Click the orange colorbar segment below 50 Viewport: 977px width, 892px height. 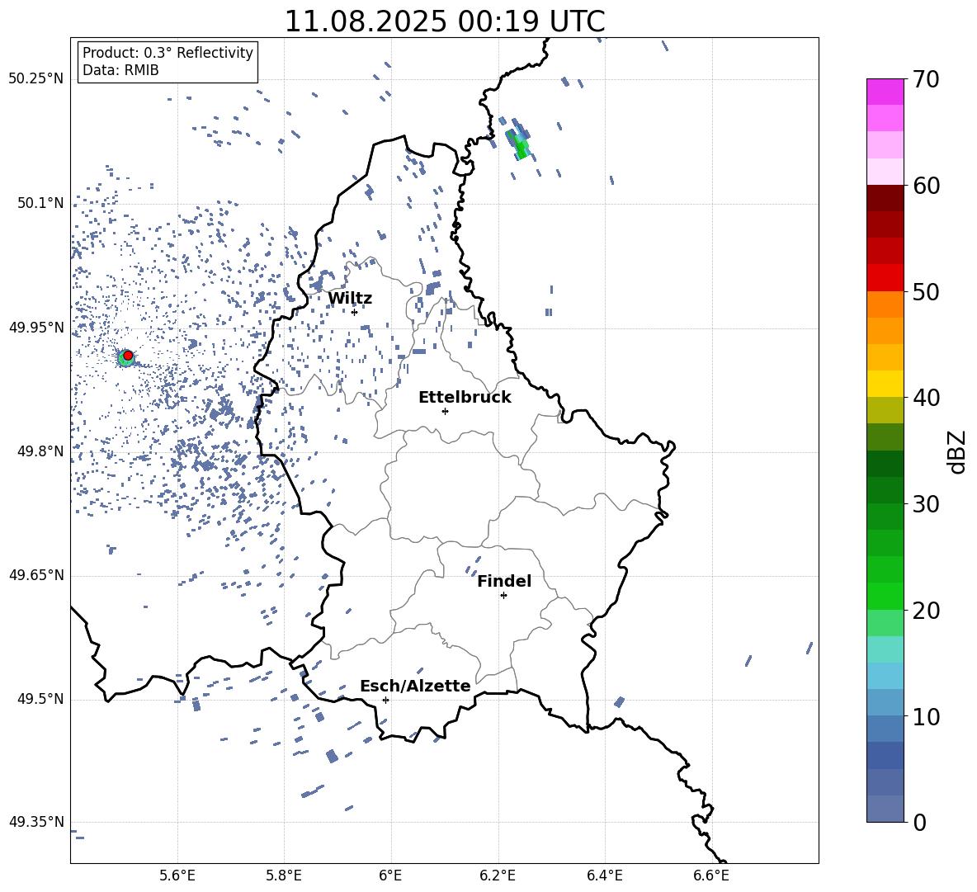pos(885,304)
